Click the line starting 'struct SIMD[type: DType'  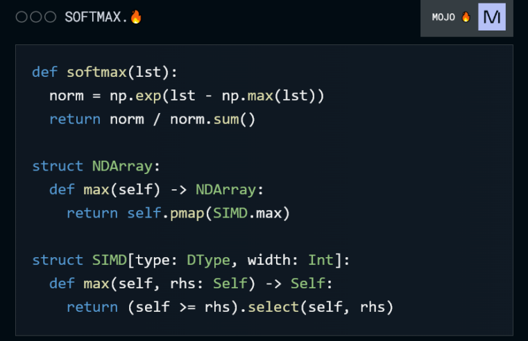tap(191, 260)
